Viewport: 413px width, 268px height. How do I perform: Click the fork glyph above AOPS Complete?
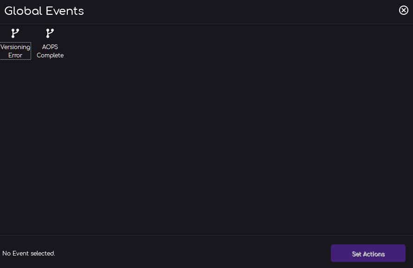pyautogui.click(x=50, y=33)
